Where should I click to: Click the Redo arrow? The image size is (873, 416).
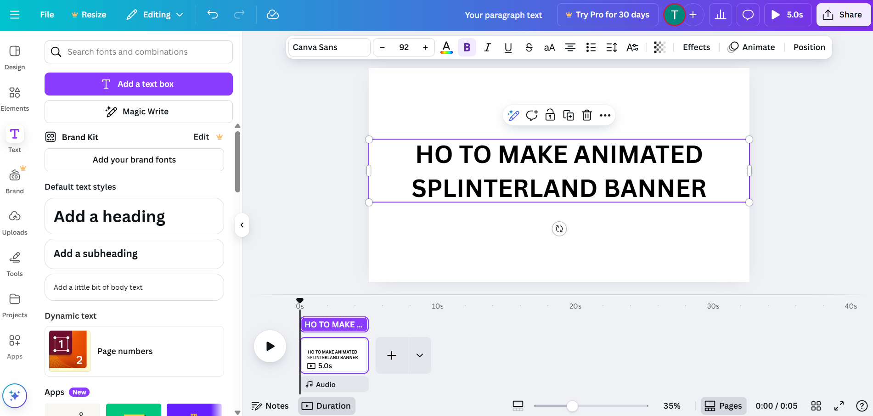(x=239, y=15)
